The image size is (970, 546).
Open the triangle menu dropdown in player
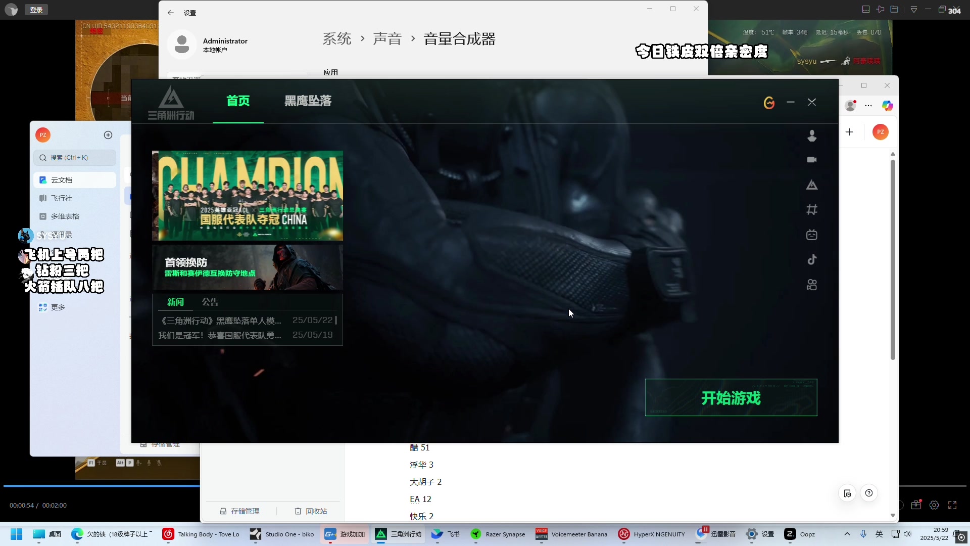click(x=914, y=10)
